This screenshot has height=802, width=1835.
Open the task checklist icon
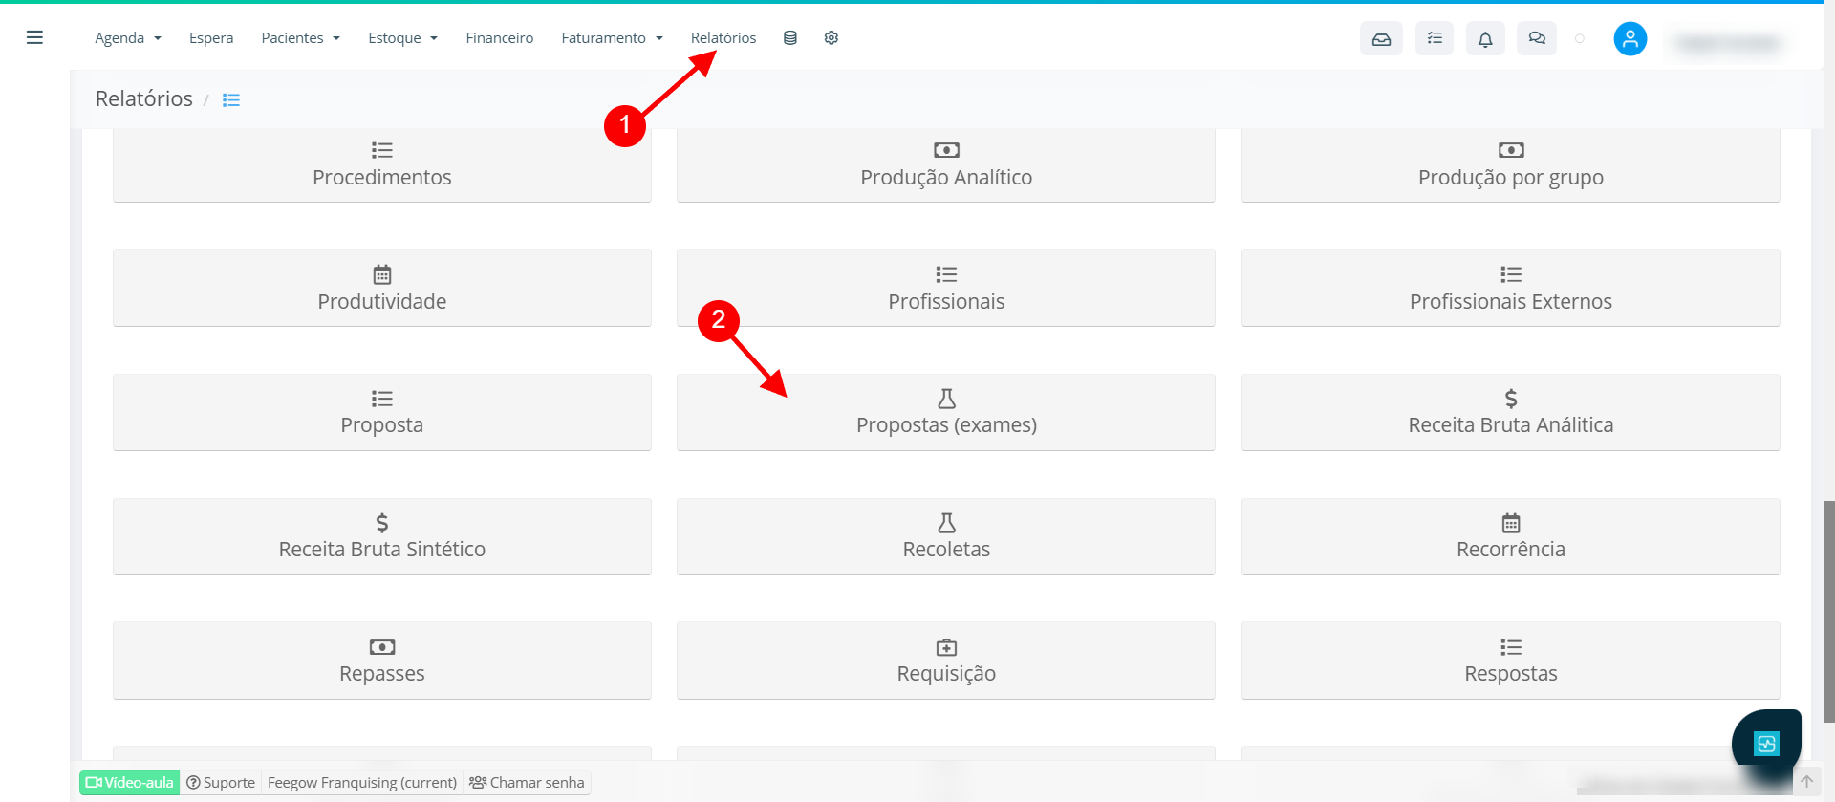[x=1435, y=38]
